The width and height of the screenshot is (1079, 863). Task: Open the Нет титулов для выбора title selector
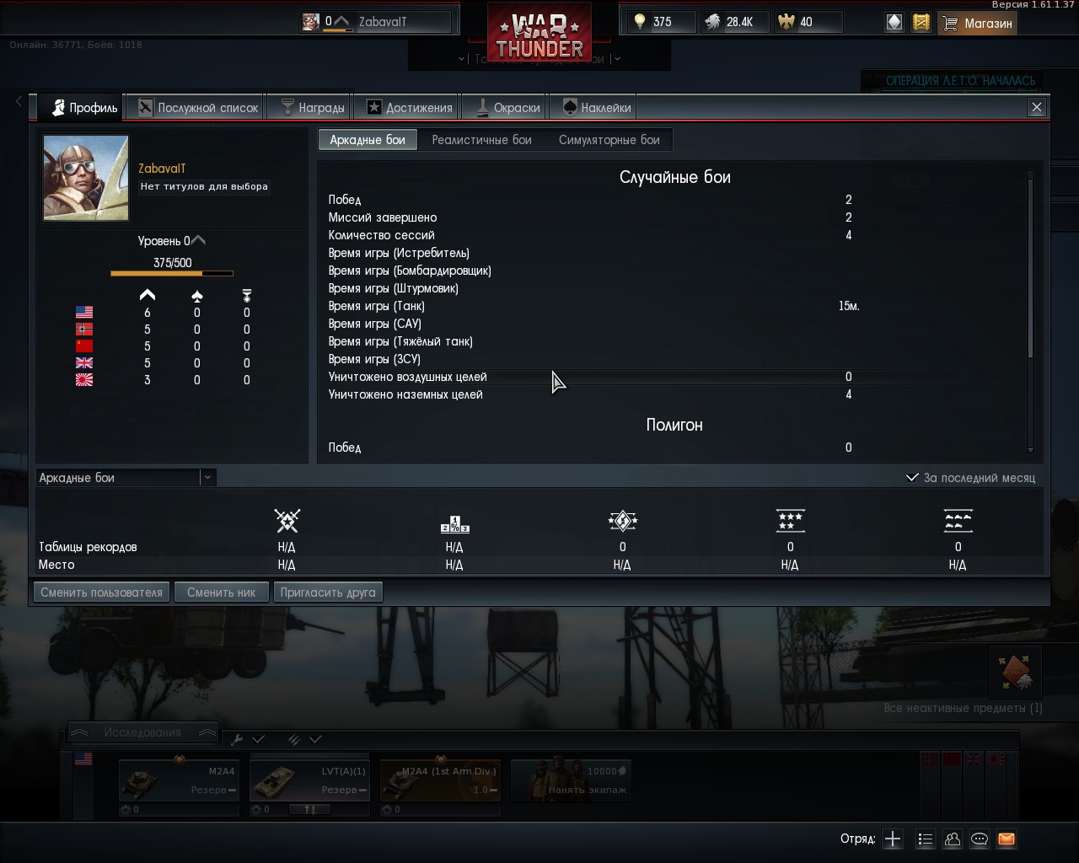click(x=204, y=186)
